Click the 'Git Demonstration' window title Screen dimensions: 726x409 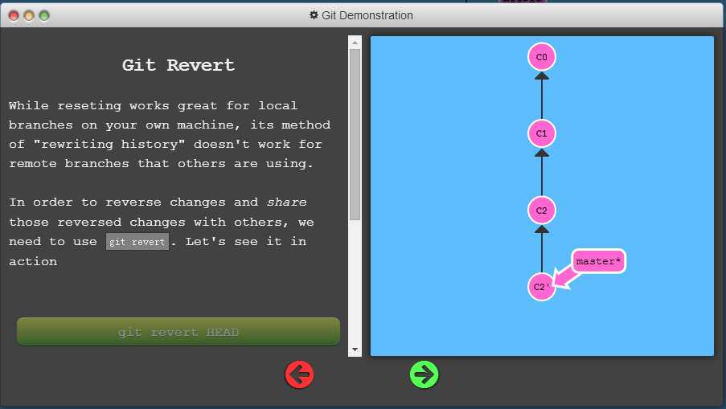tap(367, 15)
